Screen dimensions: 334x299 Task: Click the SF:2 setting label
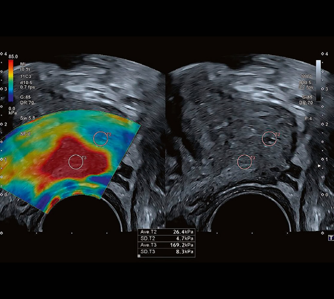pos(25,134)
